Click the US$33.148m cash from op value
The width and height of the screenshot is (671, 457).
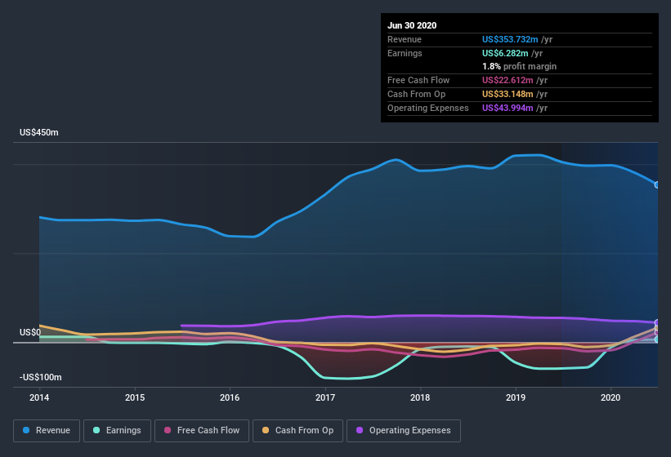[x=508, y=94]
